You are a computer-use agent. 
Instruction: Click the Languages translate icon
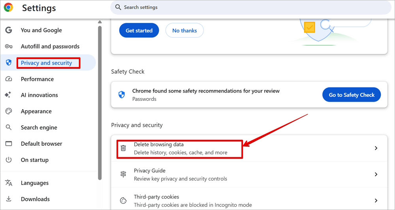(x=9, y=183)
